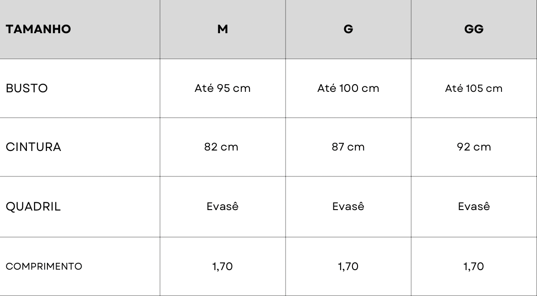Click Evasê under the G column

[x=348, y=206]
